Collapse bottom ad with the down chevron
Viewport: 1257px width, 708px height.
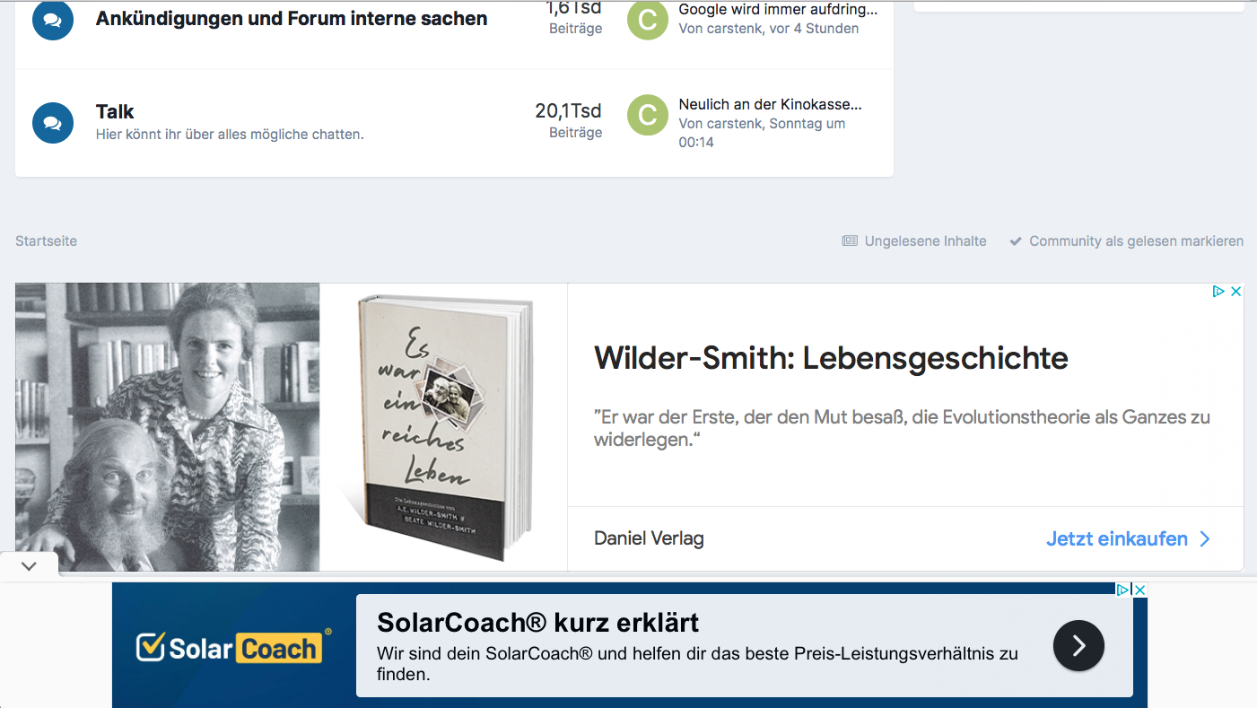[x=29, y=566]
